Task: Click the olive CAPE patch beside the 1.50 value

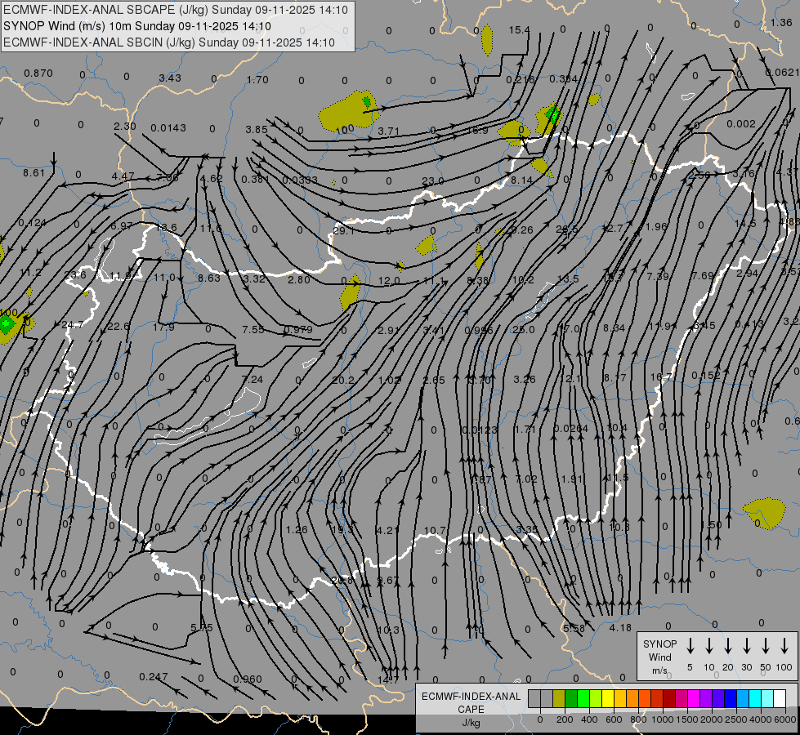Action: pyautogui.click(x=764, y=513)
